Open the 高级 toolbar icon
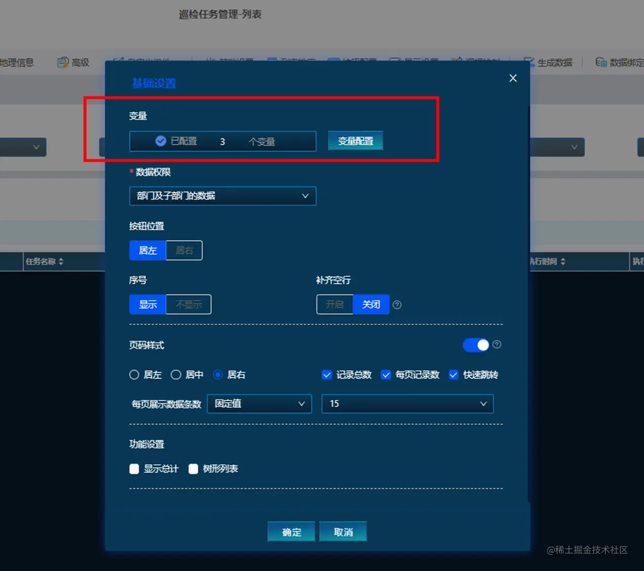Screen dimensions: 644x571 click(79, 62)
